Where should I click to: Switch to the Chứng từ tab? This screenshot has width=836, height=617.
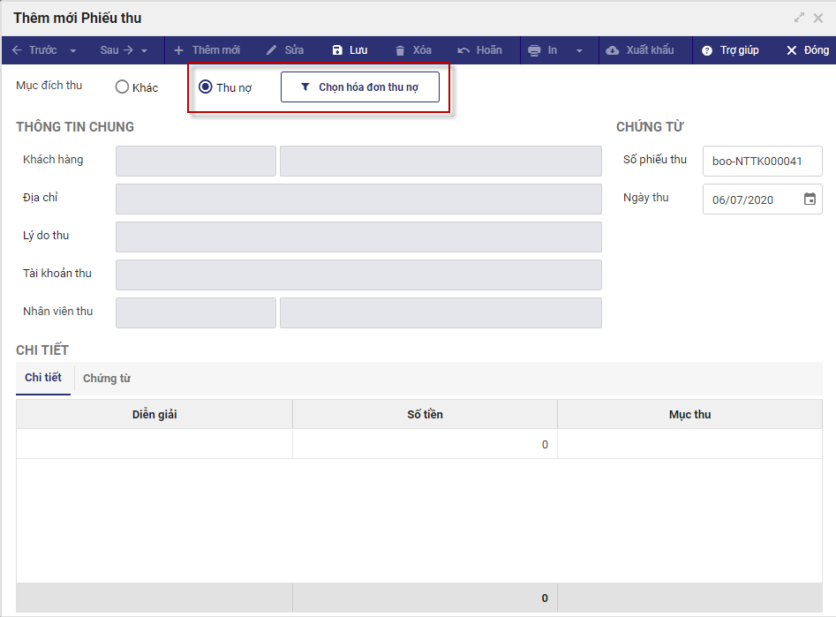(107, 378)
